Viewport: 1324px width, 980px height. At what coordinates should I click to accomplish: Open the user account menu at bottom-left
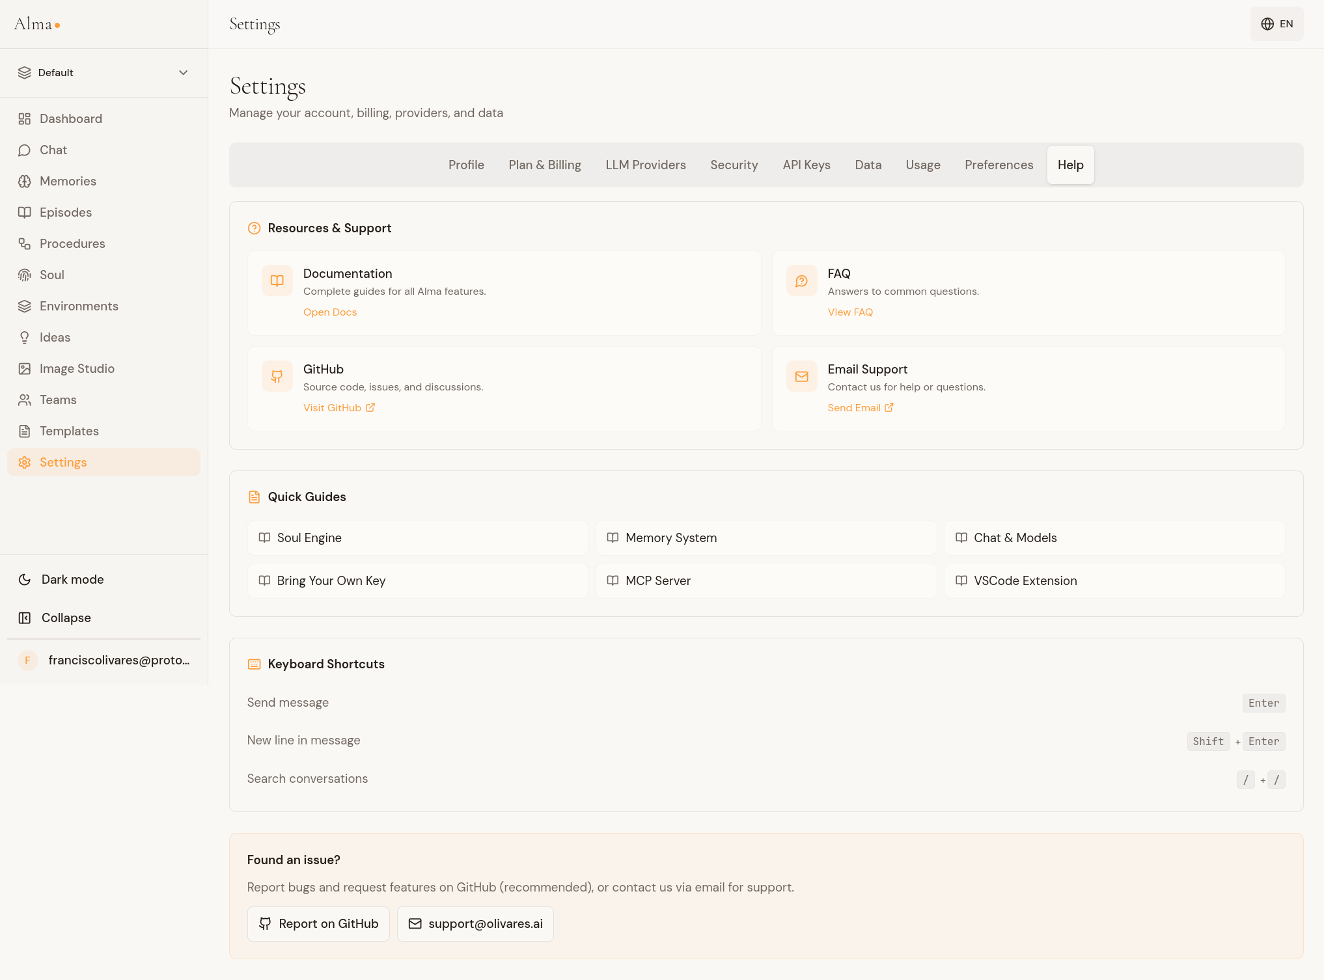pos(104,660)
